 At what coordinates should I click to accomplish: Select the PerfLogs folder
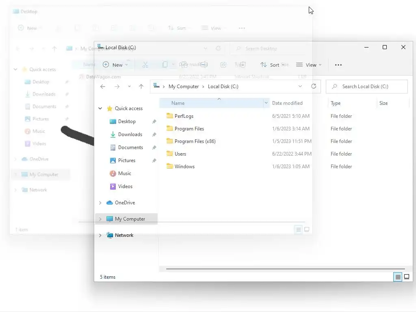(x=184, y=116)
